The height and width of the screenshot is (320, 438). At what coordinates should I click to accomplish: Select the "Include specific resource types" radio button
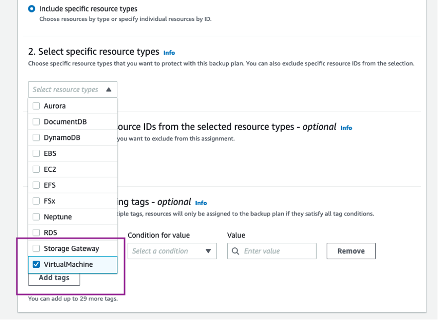tap(31, 7)
